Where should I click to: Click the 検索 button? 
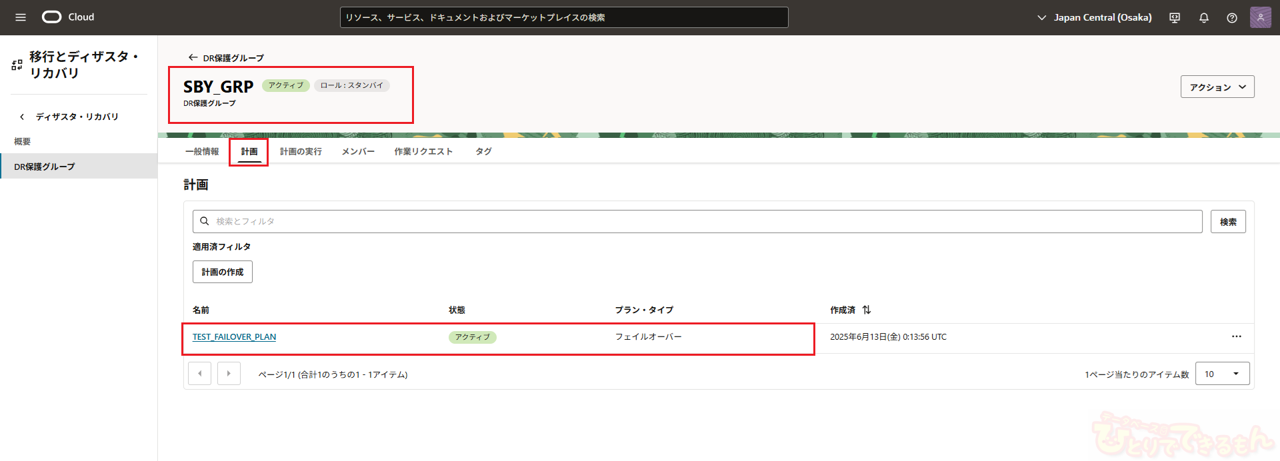pos(1227,222)
